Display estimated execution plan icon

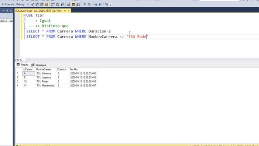click(x=37, y=4)
